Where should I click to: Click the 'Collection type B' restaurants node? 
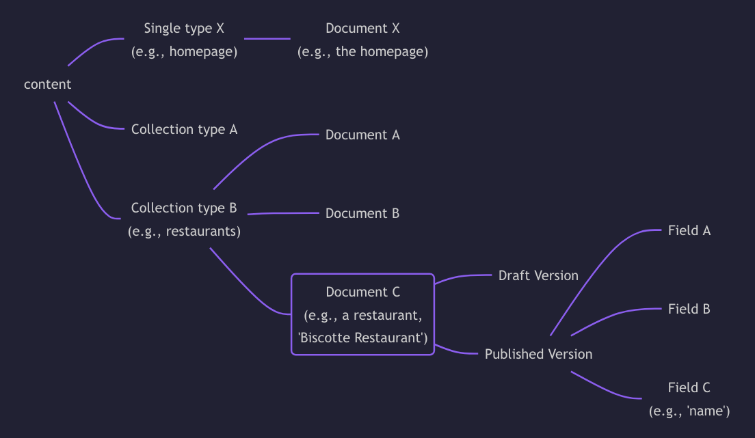pos(184,219)
